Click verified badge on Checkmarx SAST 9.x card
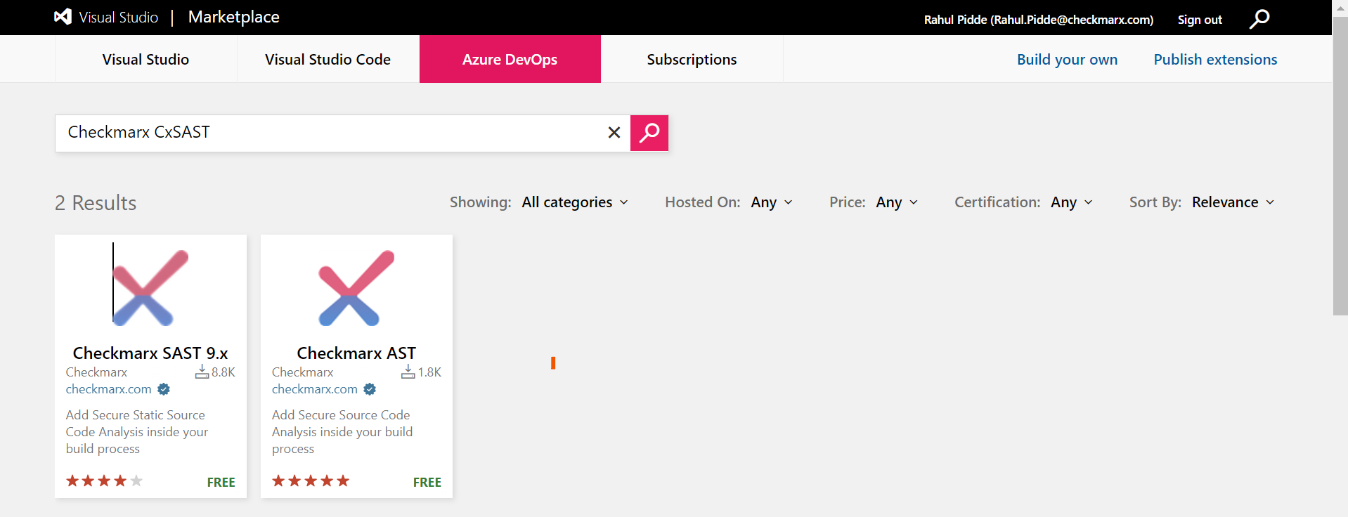 pos(164,389)
